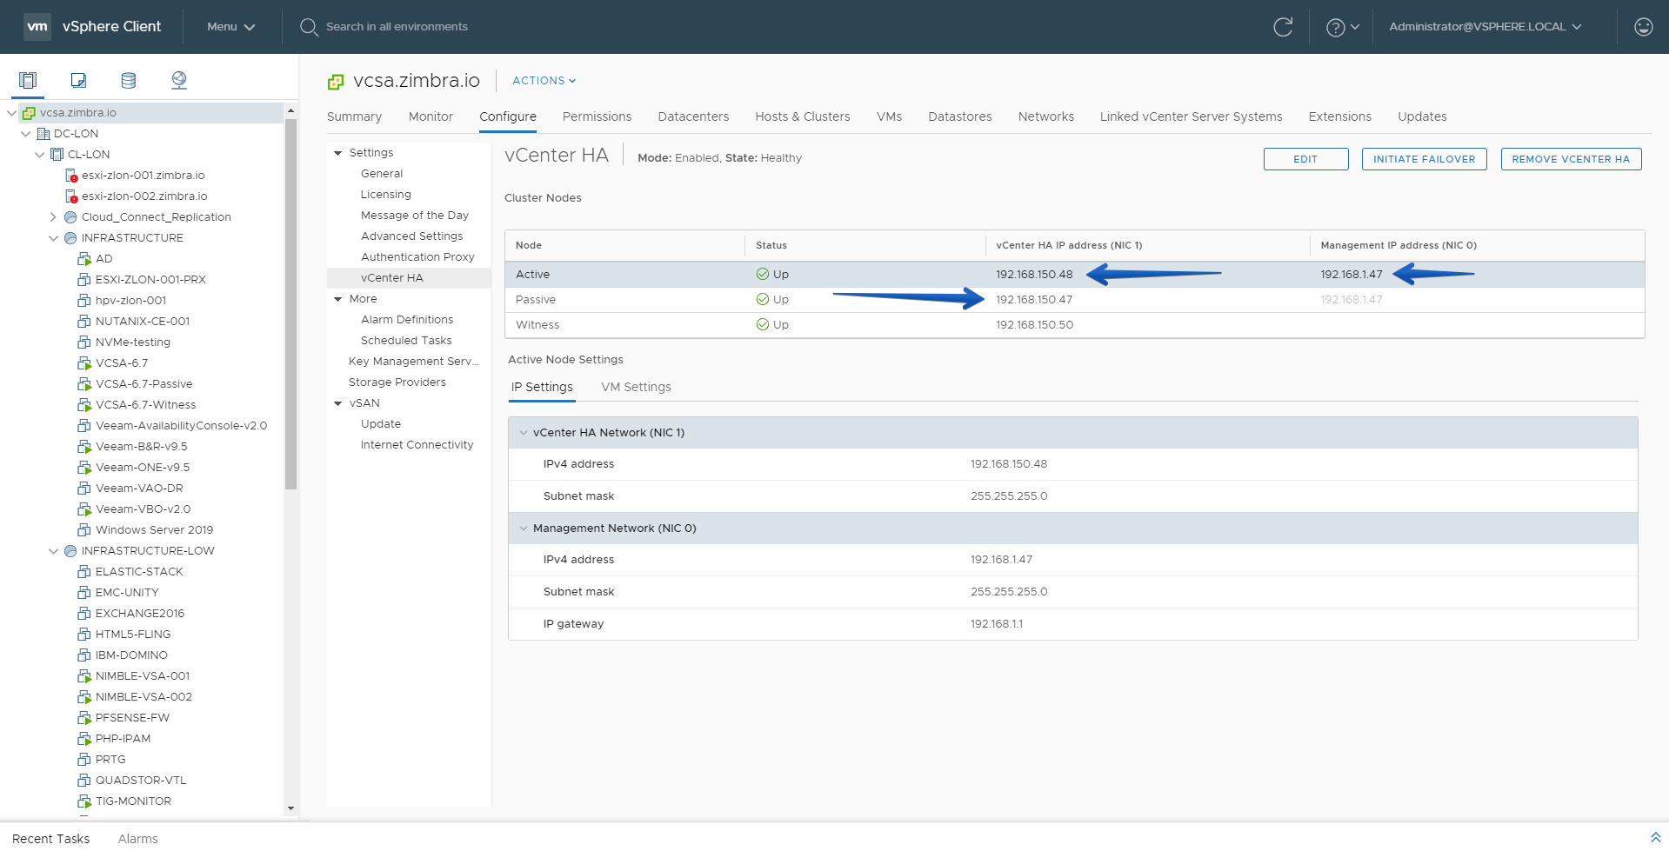Open the VM Settings tab
Screen dimensions: 1669x851
coord(636,387)
